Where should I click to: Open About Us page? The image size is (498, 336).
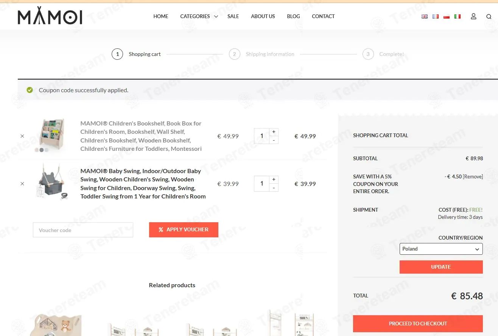click(x=263, y=16)
